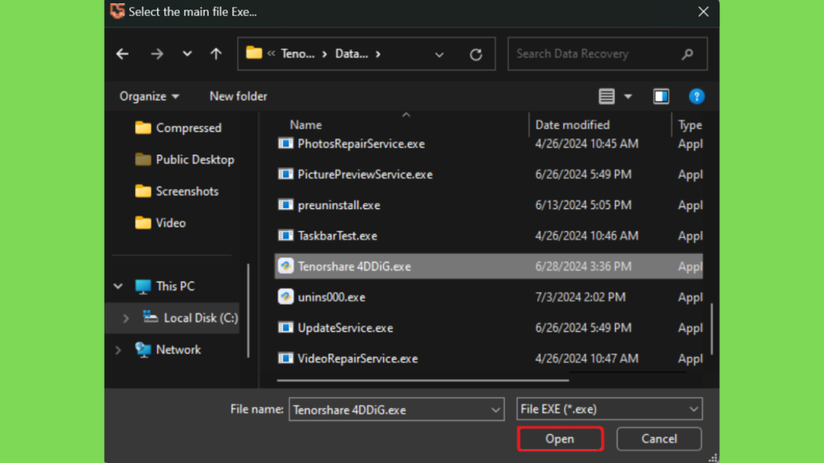Viewport: 824px width, 463px height.
Task: Select UpdateService.exe
Action: (488, 328)
